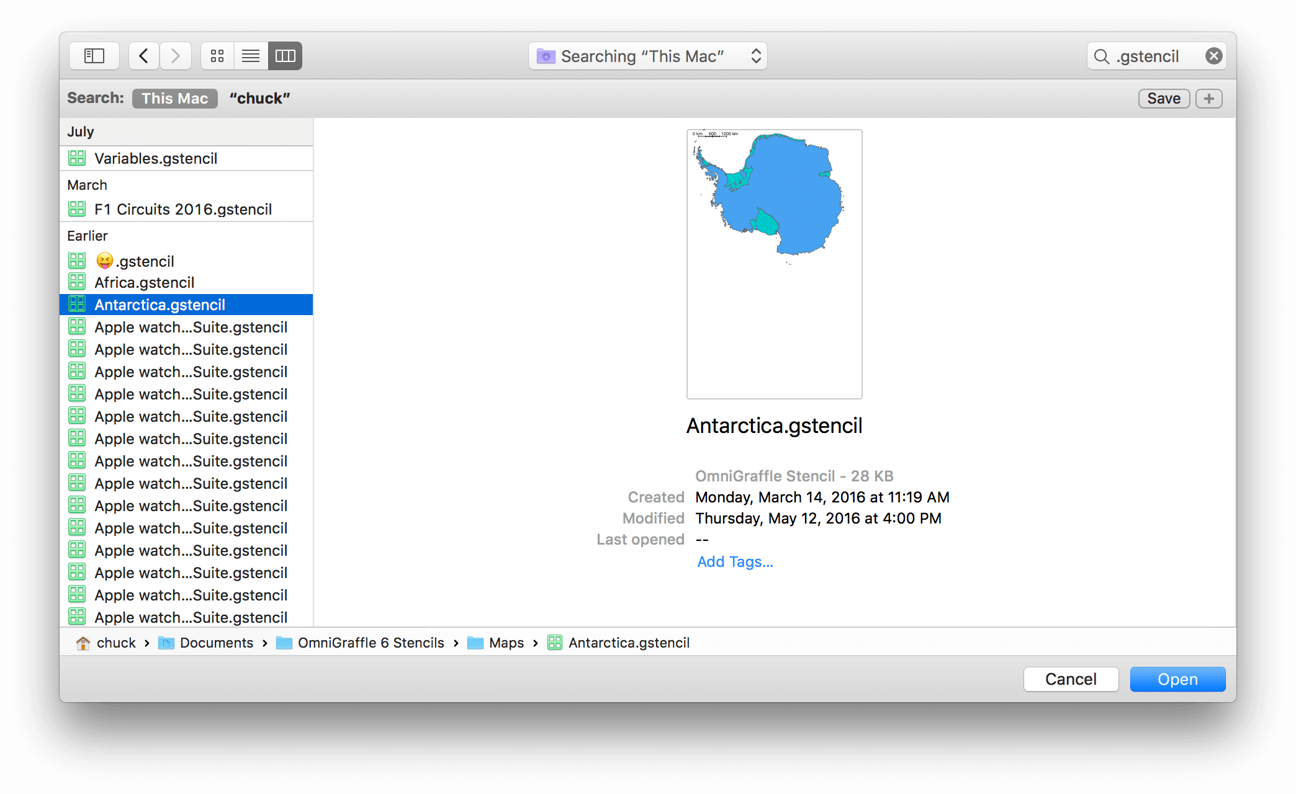Click the icon view toggle button

click(x=217, y=56)
